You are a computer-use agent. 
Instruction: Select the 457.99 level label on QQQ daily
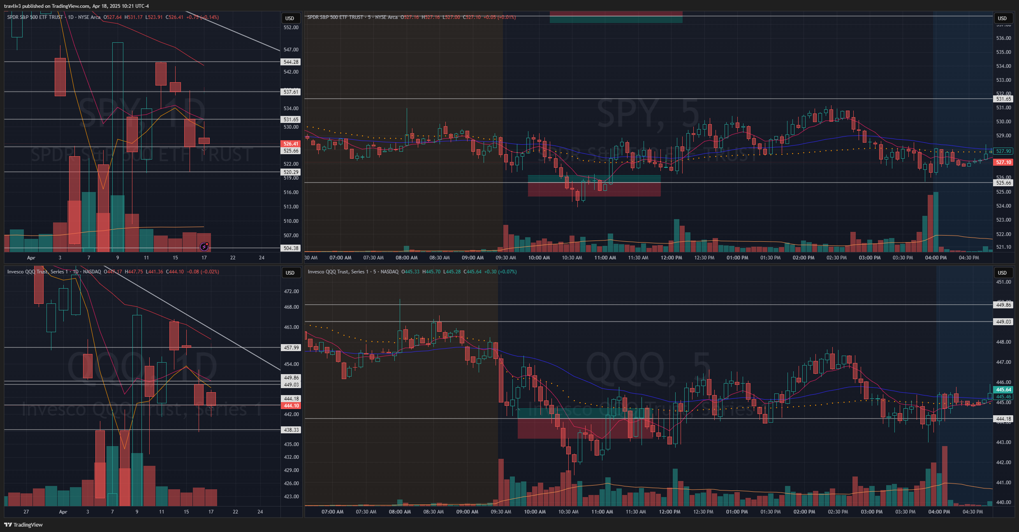tap(291, 348)
